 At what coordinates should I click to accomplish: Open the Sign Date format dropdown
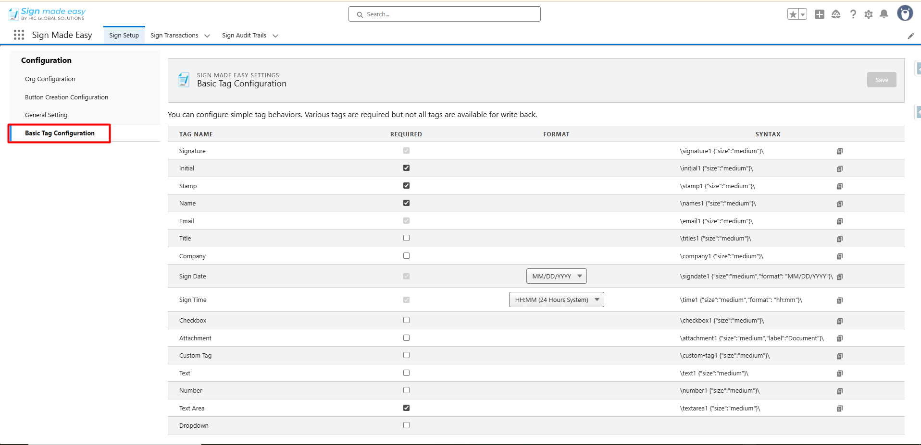coord(556,276)
